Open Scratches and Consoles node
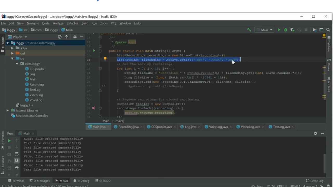 [29, 116]
